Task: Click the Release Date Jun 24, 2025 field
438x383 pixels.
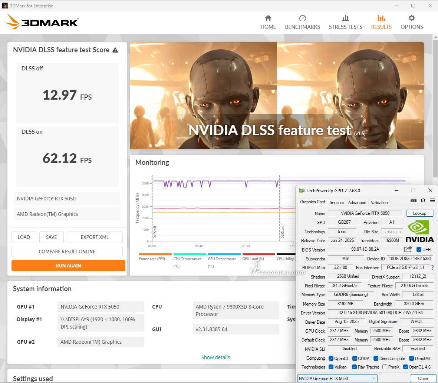Action: tap(342, 240)
